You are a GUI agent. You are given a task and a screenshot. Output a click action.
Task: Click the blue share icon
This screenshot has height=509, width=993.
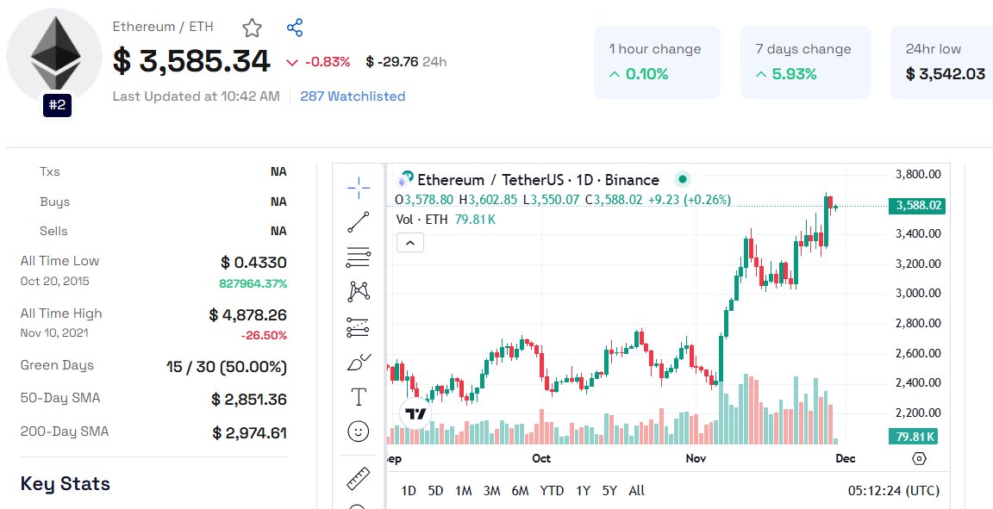295,28
